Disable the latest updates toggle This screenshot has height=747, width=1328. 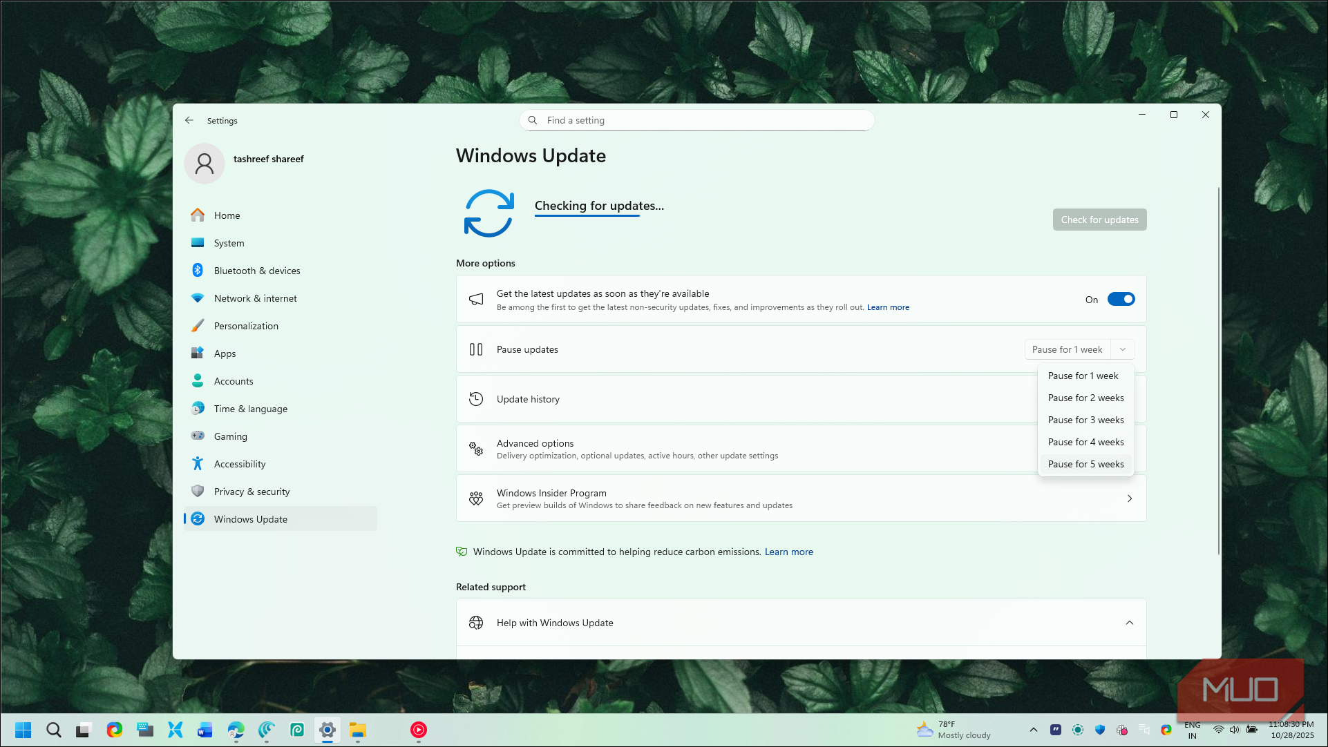(x=1121, y=300)
